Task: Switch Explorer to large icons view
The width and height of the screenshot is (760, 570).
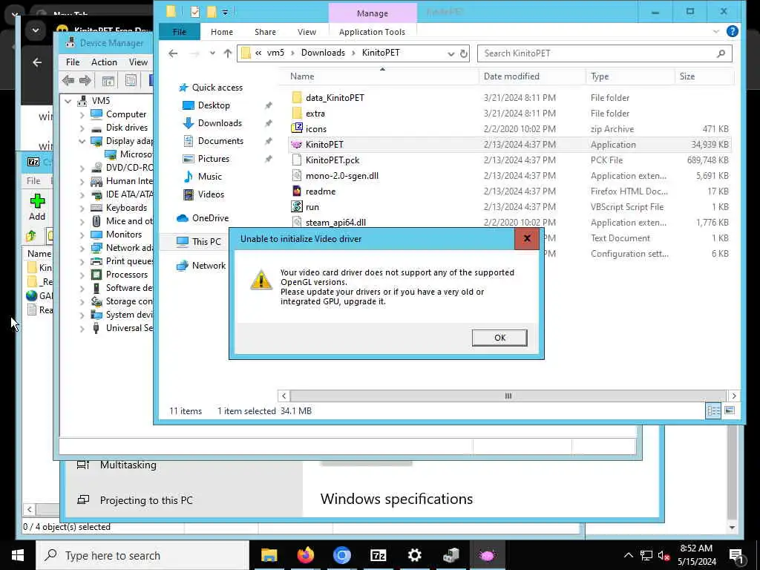Action: (x=729, y=411)
